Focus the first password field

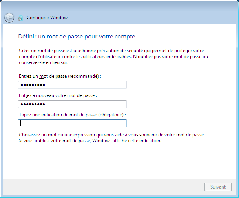[x=72, y=85]
